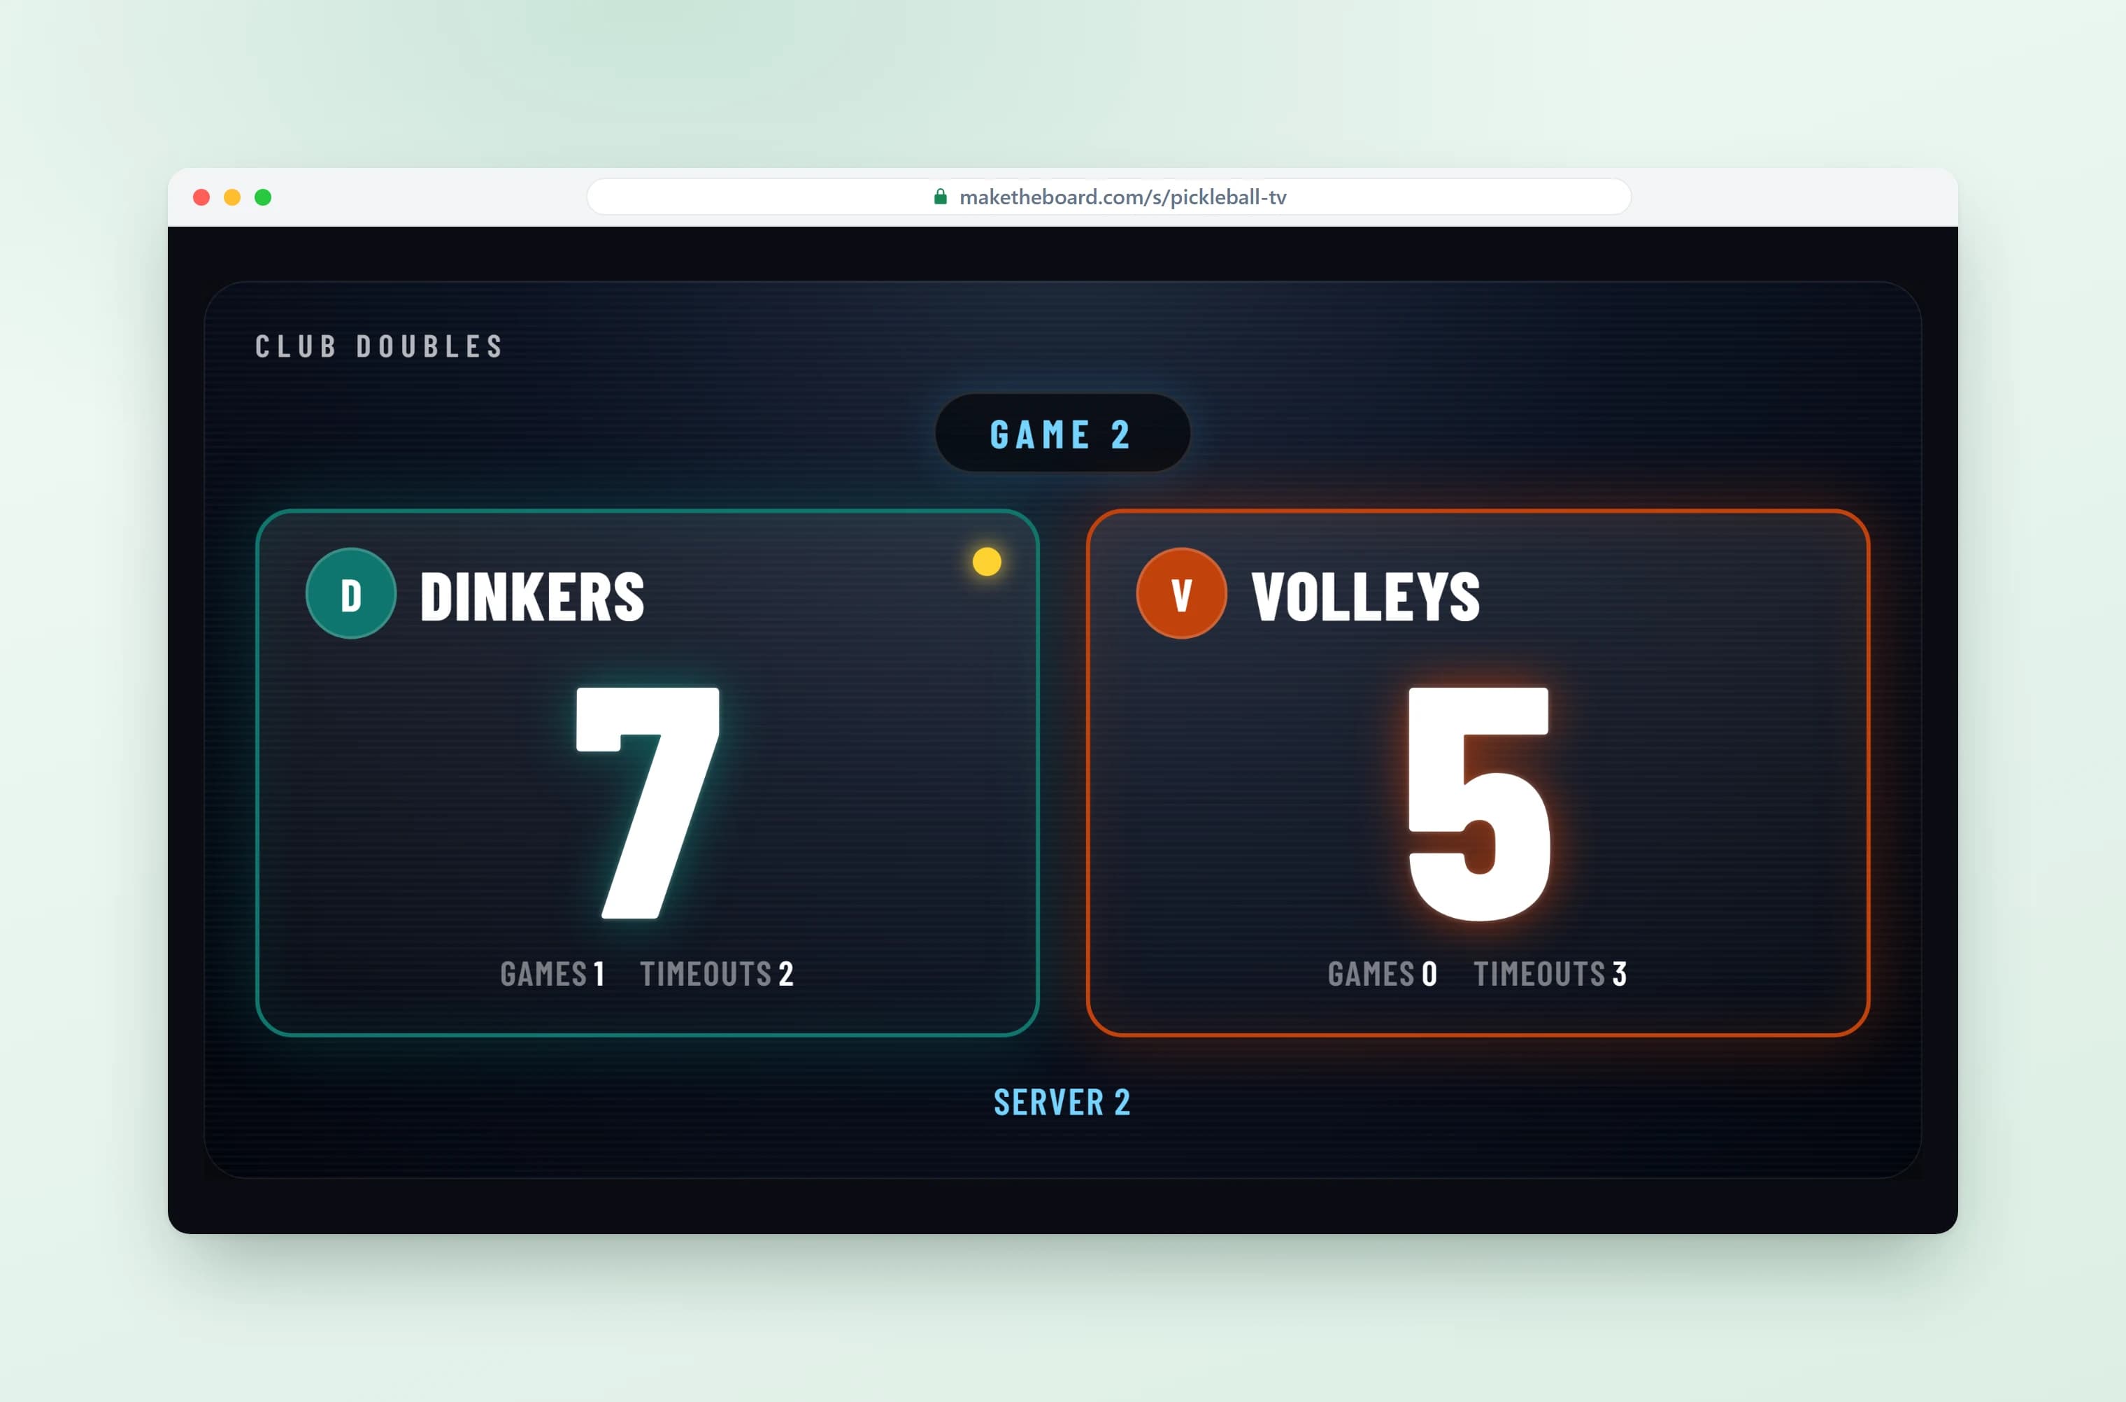This screenshot has width=2126, height=1402.
Task: Click the green maximize window button
Action: click(263, 197)
